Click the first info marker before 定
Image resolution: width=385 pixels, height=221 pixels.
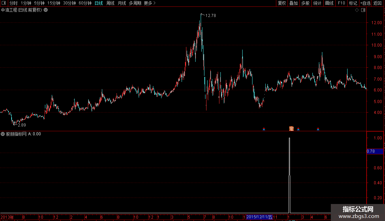[x=264, y=129]
